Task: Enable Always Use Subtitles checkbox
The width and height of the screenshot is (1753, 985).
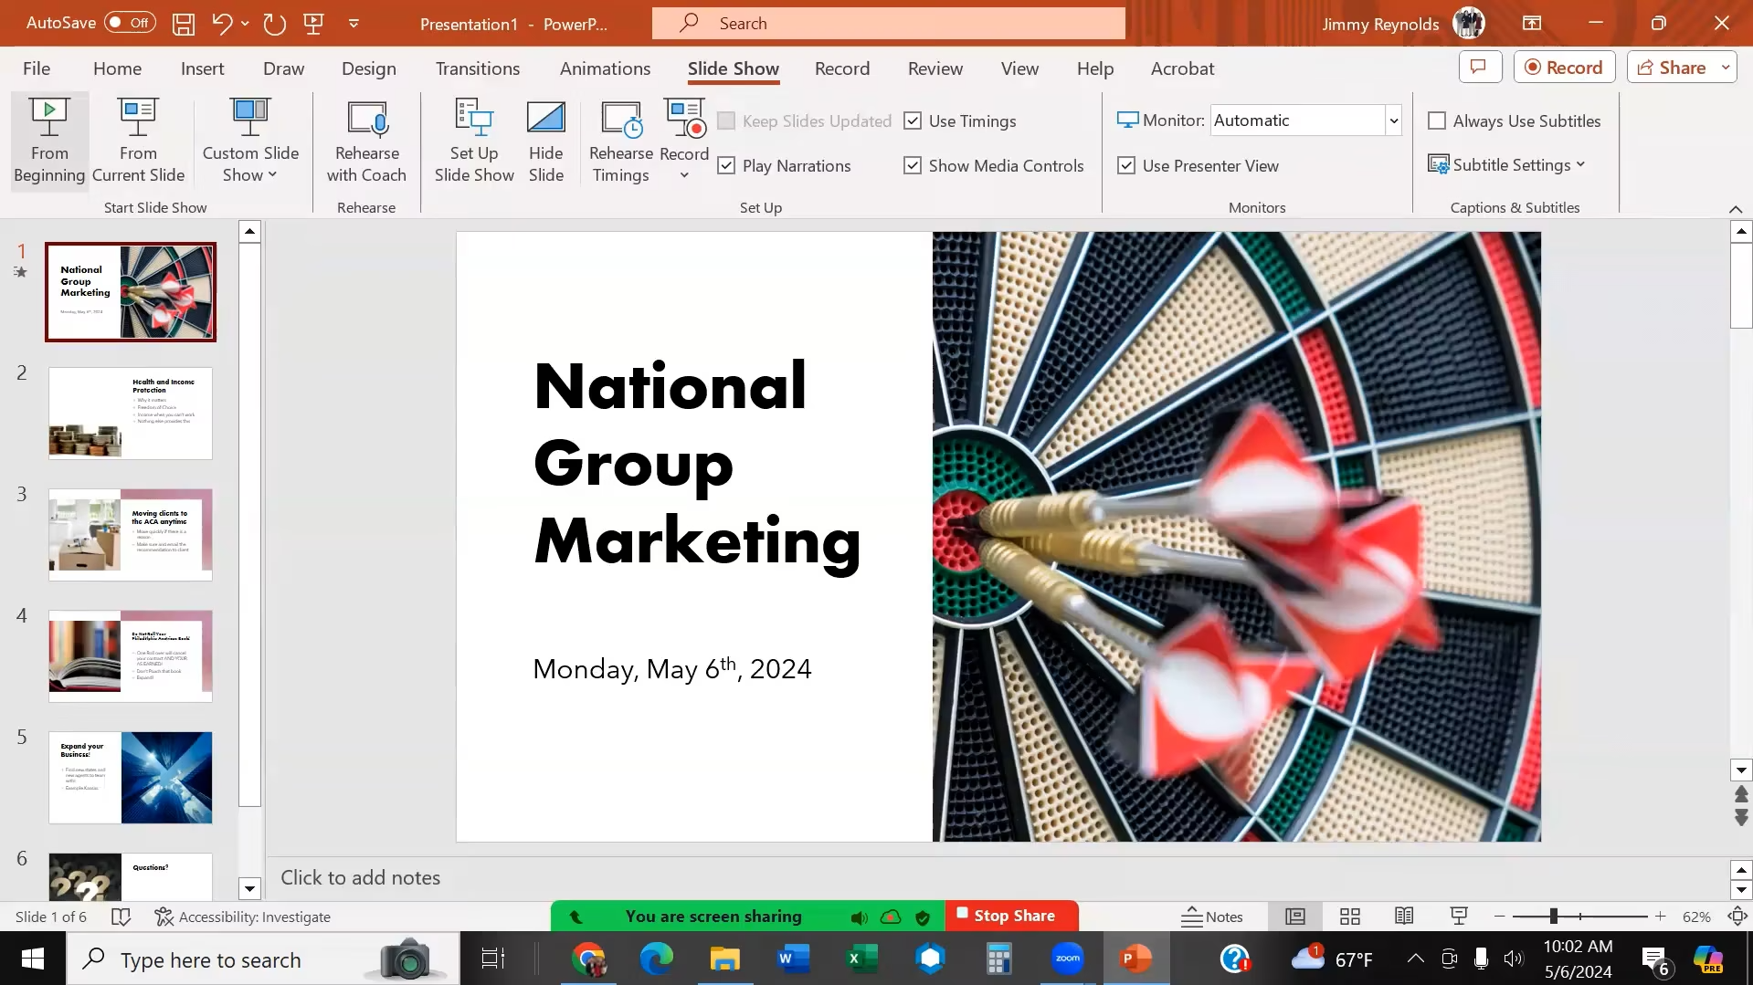Action: 1437,121
